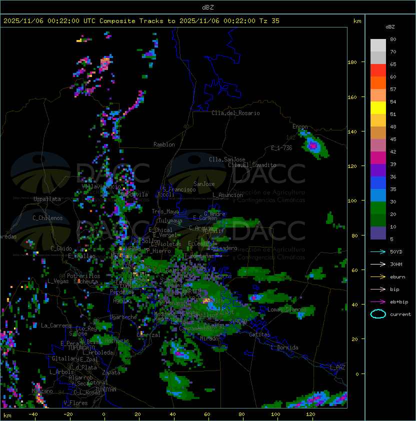Click the 'current' legend text
This screenshot has height=421, width=416.
pyautogui.click(x=400, y=314)
